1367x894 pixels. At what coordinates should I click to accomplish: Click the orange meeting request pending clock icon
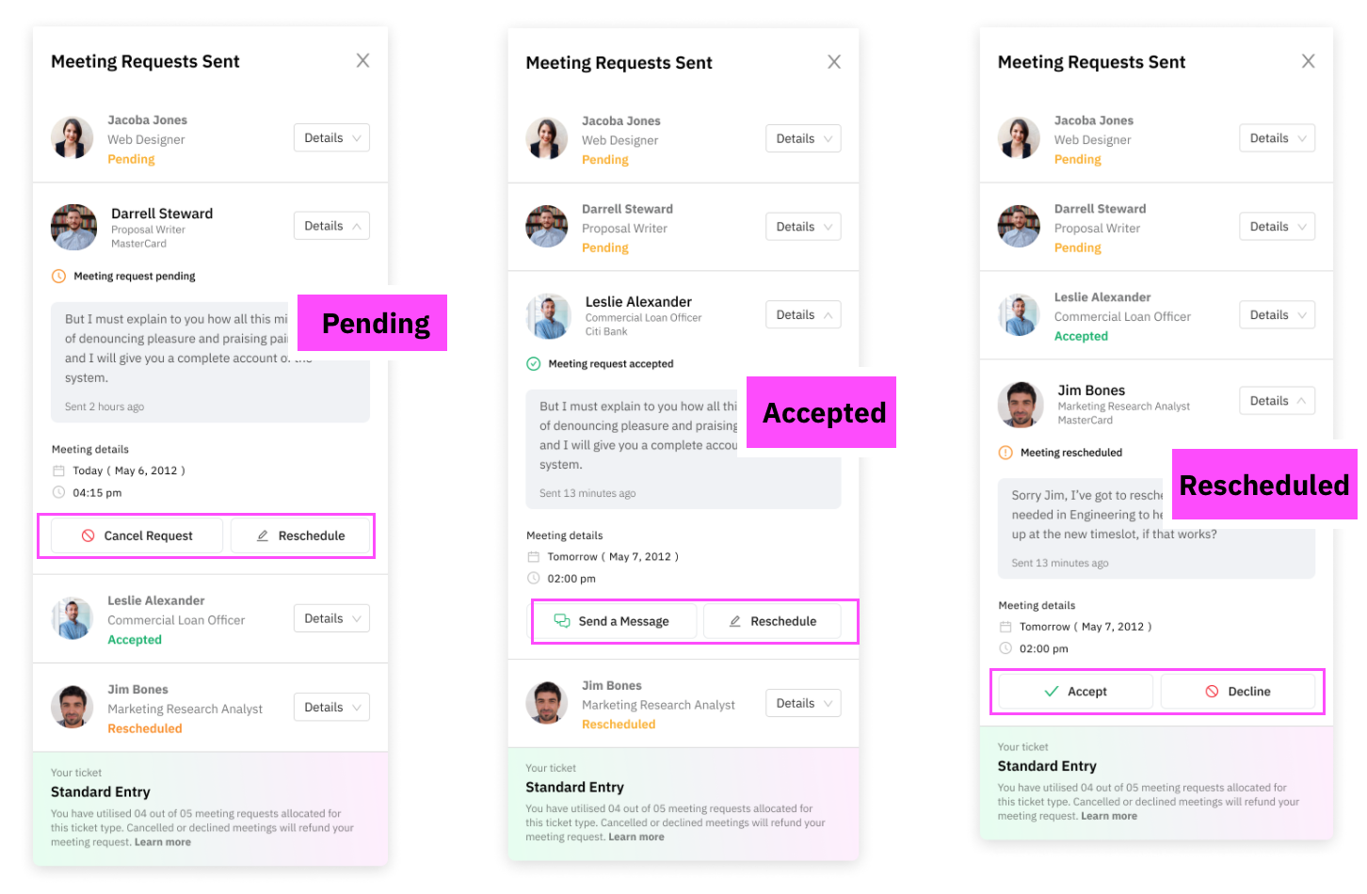[58, 276]
